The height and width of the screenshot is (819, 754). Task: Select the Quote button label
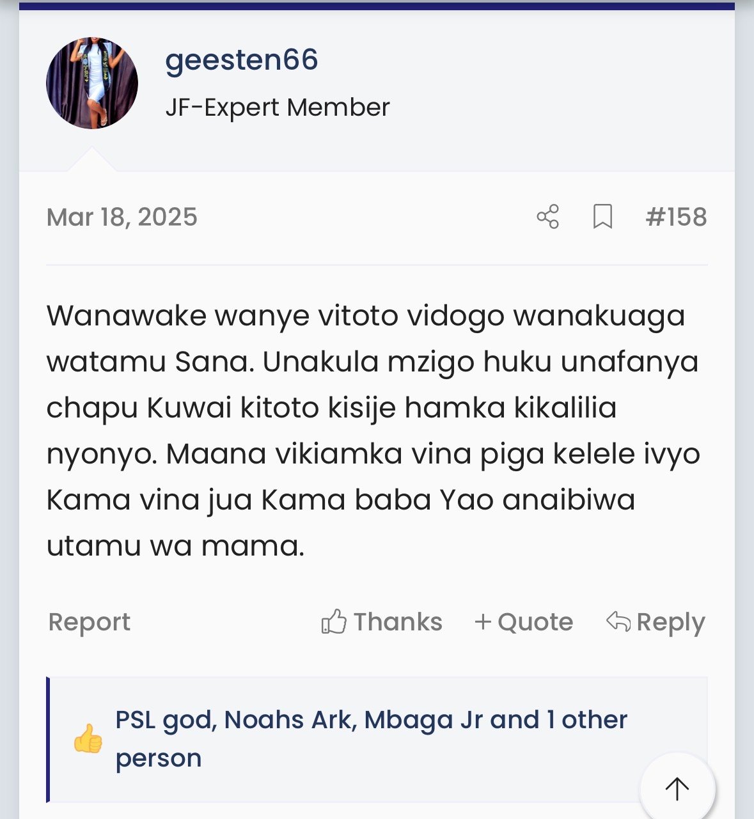pyautogui.click(x=535, y=621)
